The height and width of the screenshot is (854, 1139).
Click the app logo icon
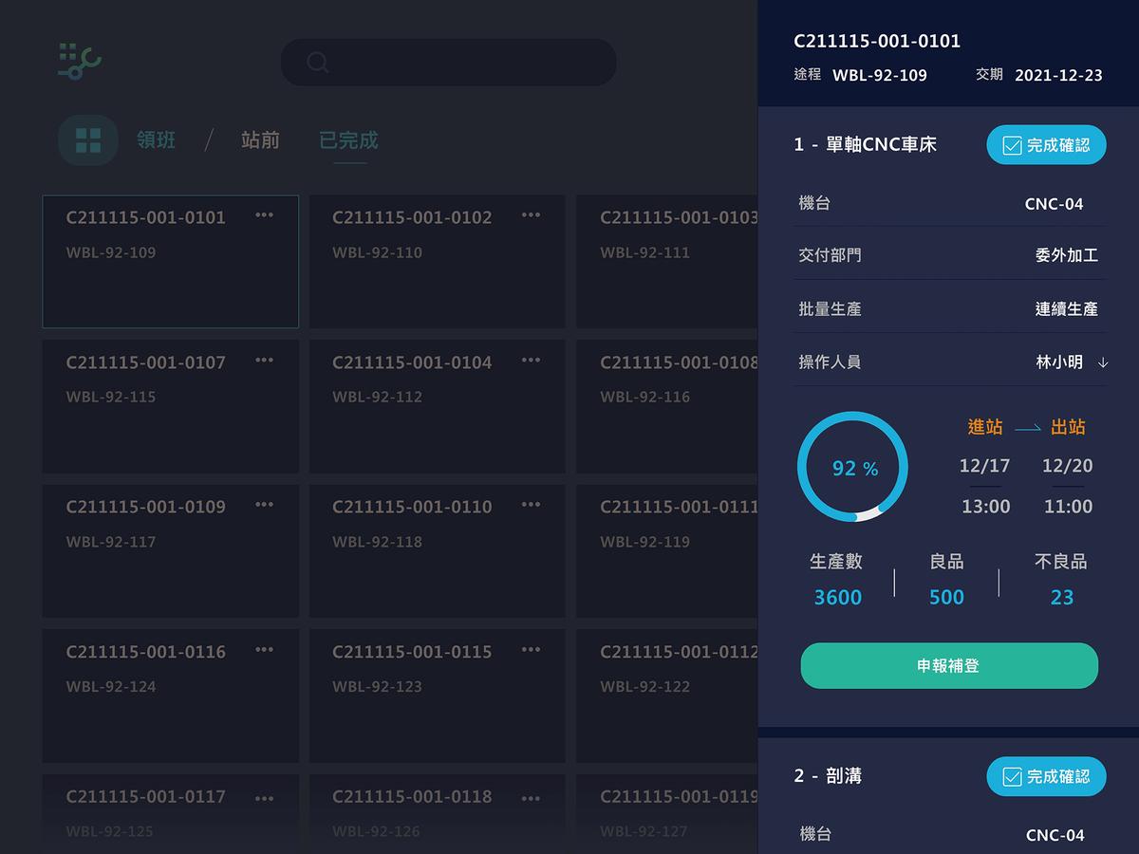click(80, 61)
